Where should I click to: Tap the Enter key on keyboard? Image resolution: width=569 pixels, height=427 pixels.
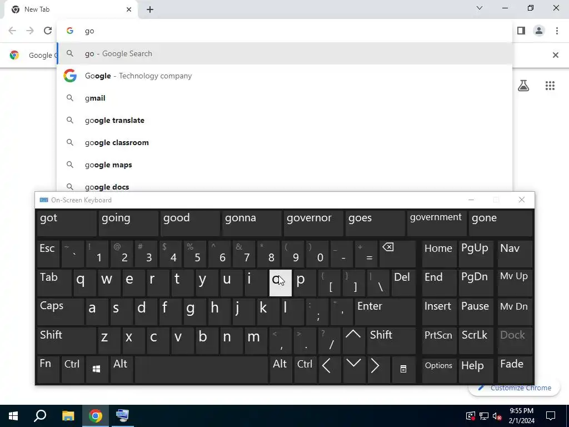pyautogui.click(x=385, y=311)
